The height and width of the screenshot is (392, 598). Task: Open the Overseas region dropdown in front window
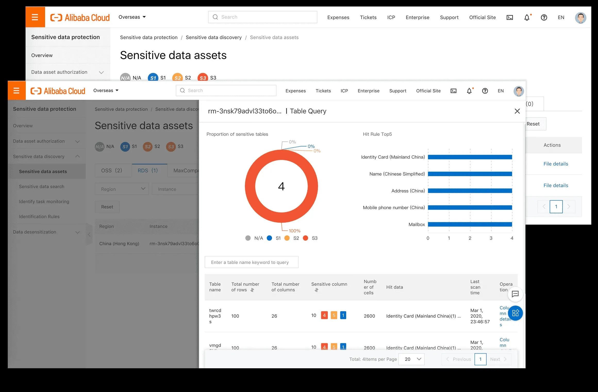pyautogui.click(x=106, y=91)
